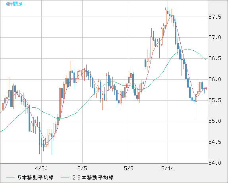Select the 87.0 price axis label
228x183 pixels.
[x=215, y=38]
